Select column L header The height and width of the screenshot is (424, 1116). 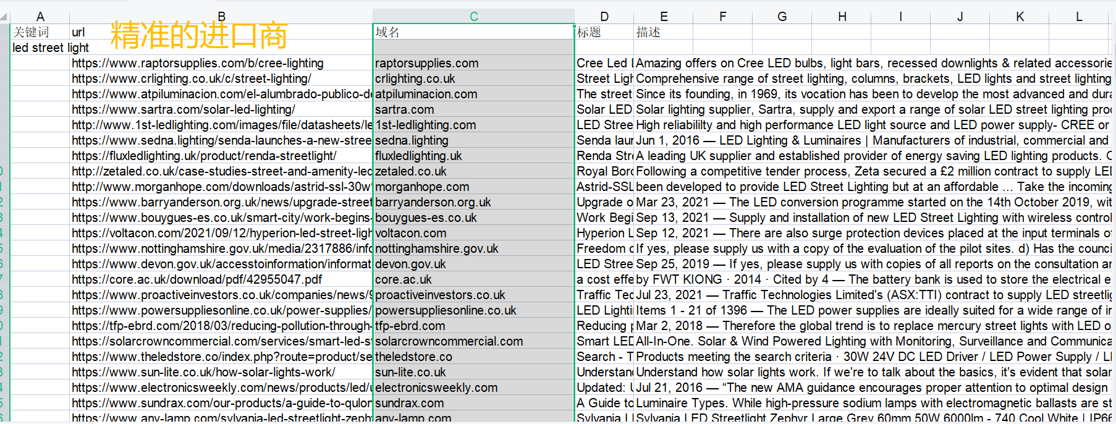[x=1079, y=17]
